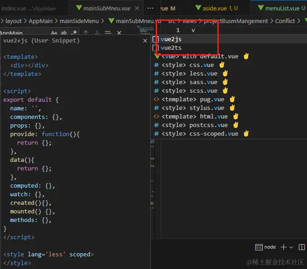Choose <style> less.vue suggestion
307x269 pixels.
tap(230, 74)
